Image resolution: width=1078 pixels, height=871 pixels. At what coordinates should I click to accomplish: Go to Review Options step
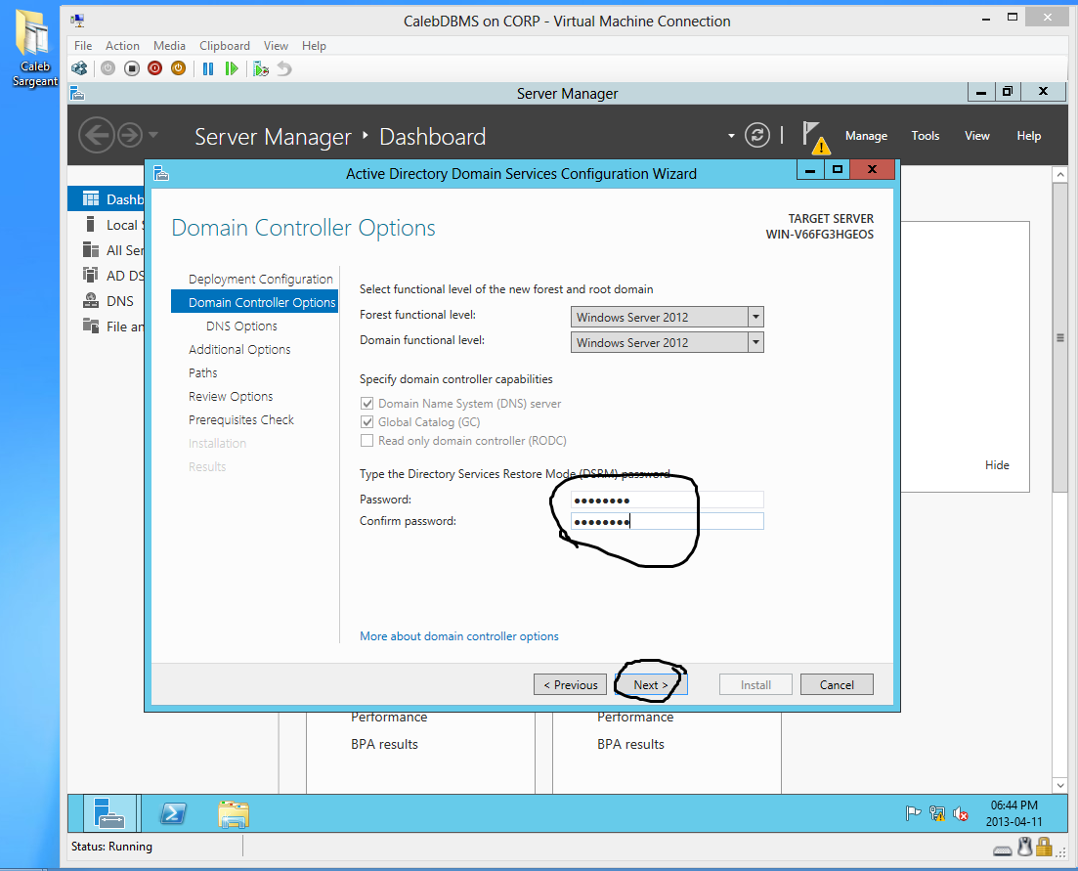231,397
